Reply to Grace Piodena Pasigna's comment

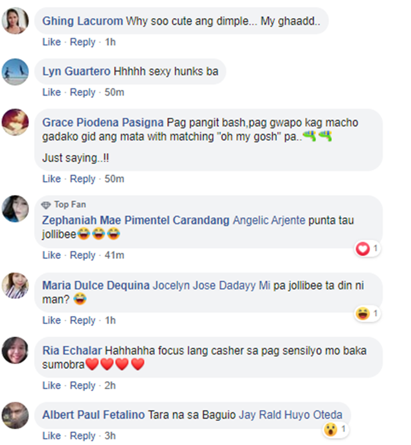(x=83, y=179)
